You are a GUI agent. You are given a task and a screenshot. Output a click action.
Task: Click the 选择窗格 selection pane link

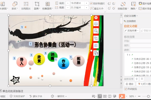(x=130, y=21)
